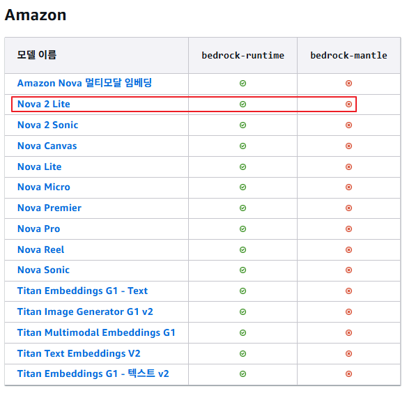Open Titan Image Generator G1 v2 link
The height and width of the screenshot is (393, 407).
(85, 311)
